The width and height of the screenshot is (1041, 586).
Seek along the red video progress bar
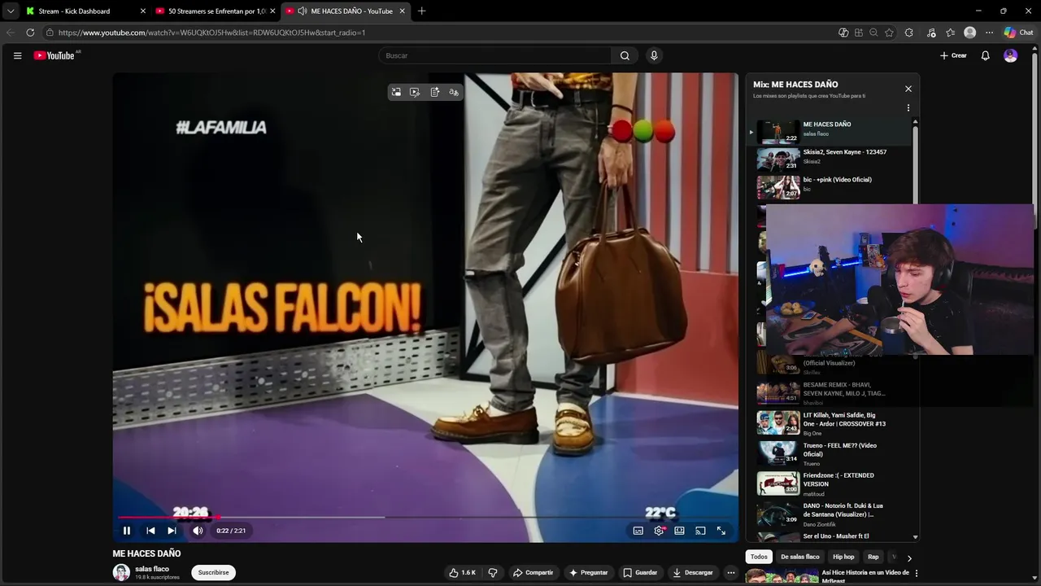[425, 517]
